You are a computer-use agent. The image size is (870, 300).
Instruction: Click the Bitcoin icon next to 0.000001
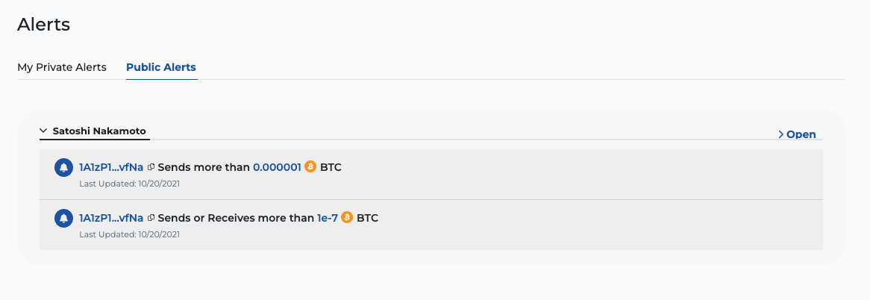[x=310, y=167]
